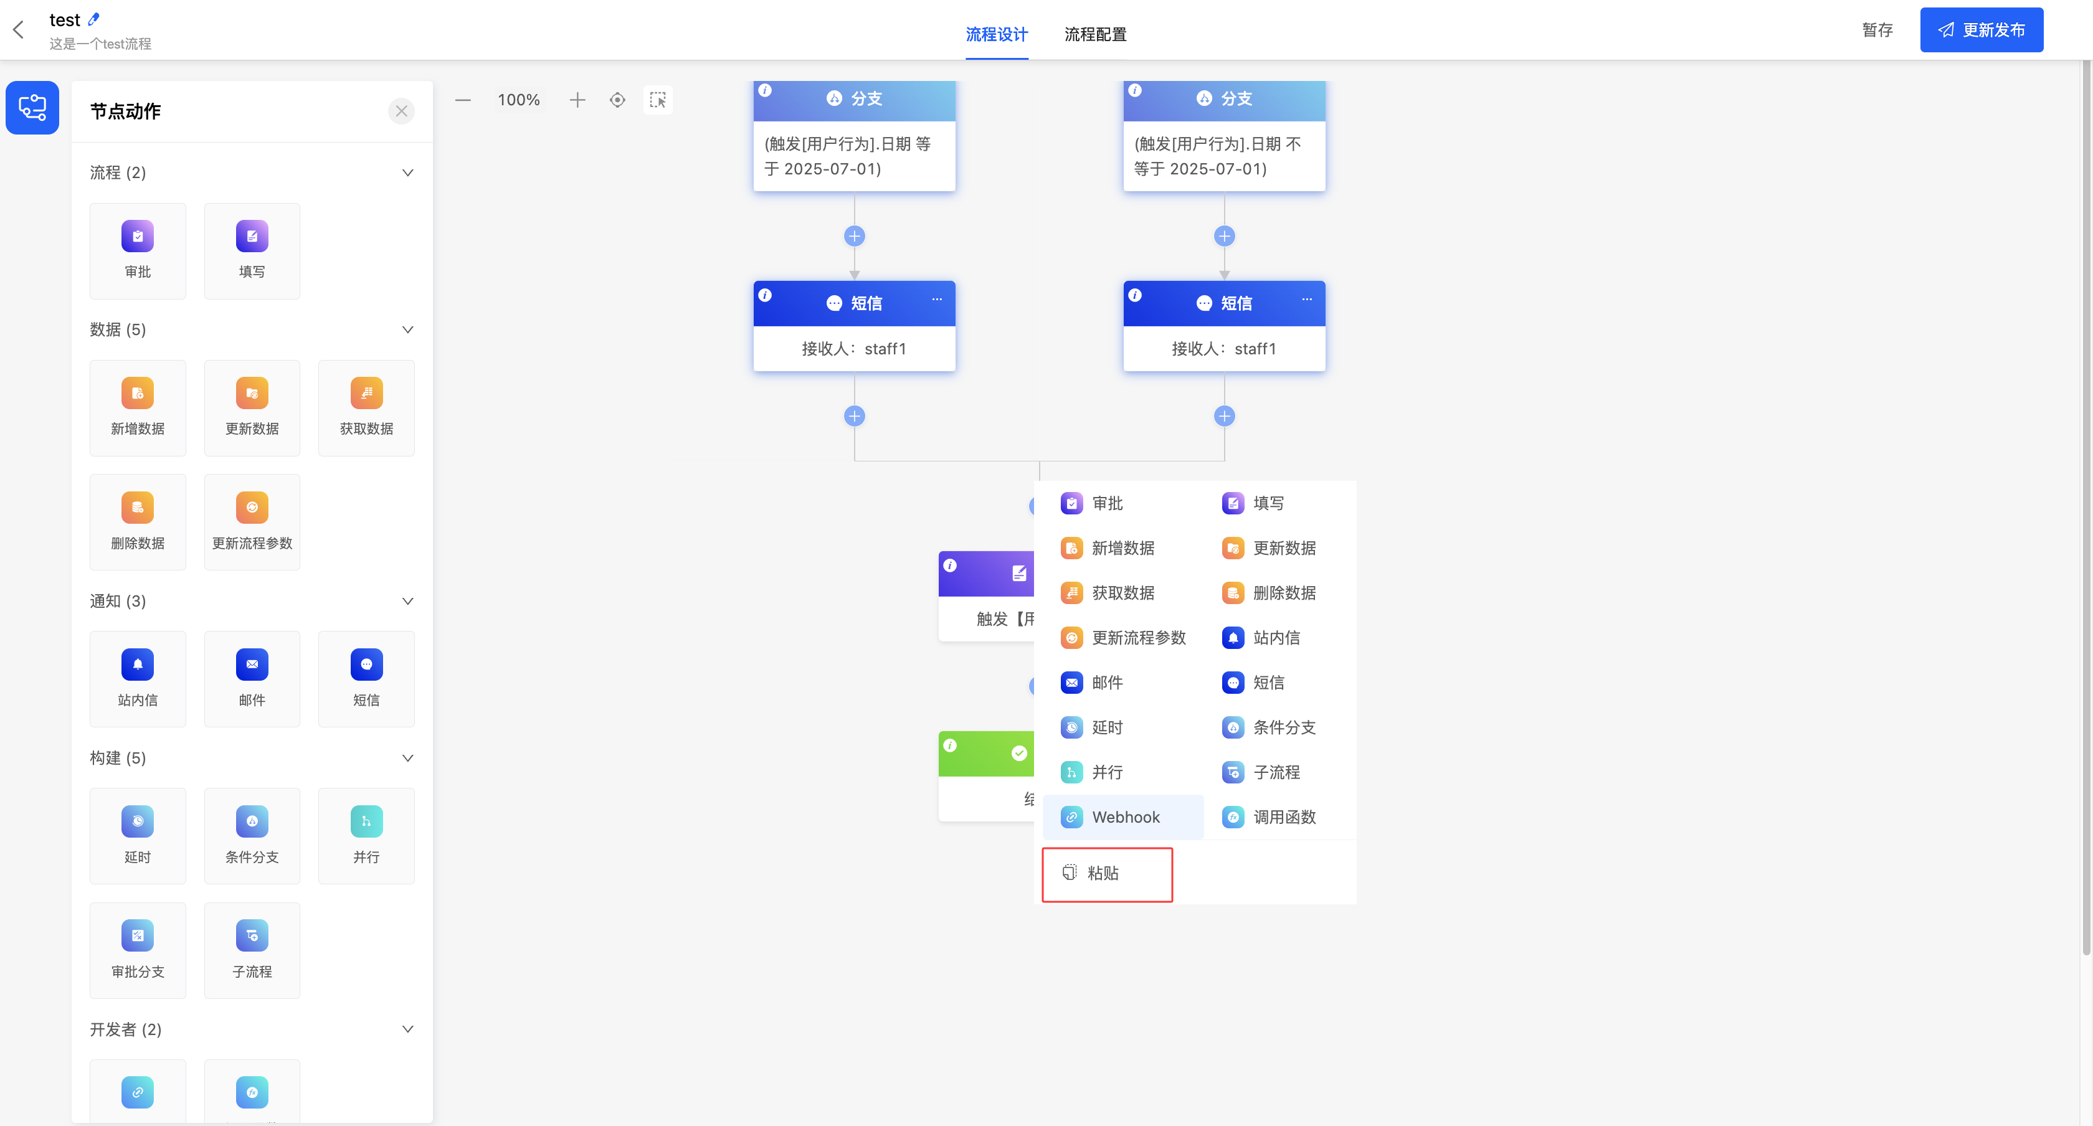
Task: Click the zoom in plus icon
Action: pos(577,100)
